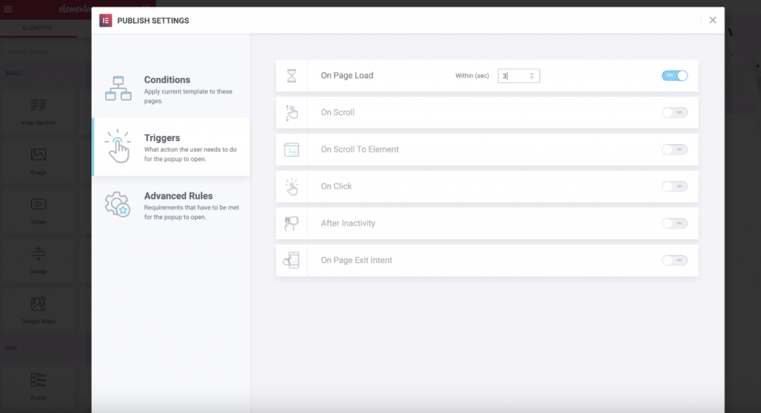Close the Publish Settings dialog
Screen dimensions: 761x413
pos(713,20)
